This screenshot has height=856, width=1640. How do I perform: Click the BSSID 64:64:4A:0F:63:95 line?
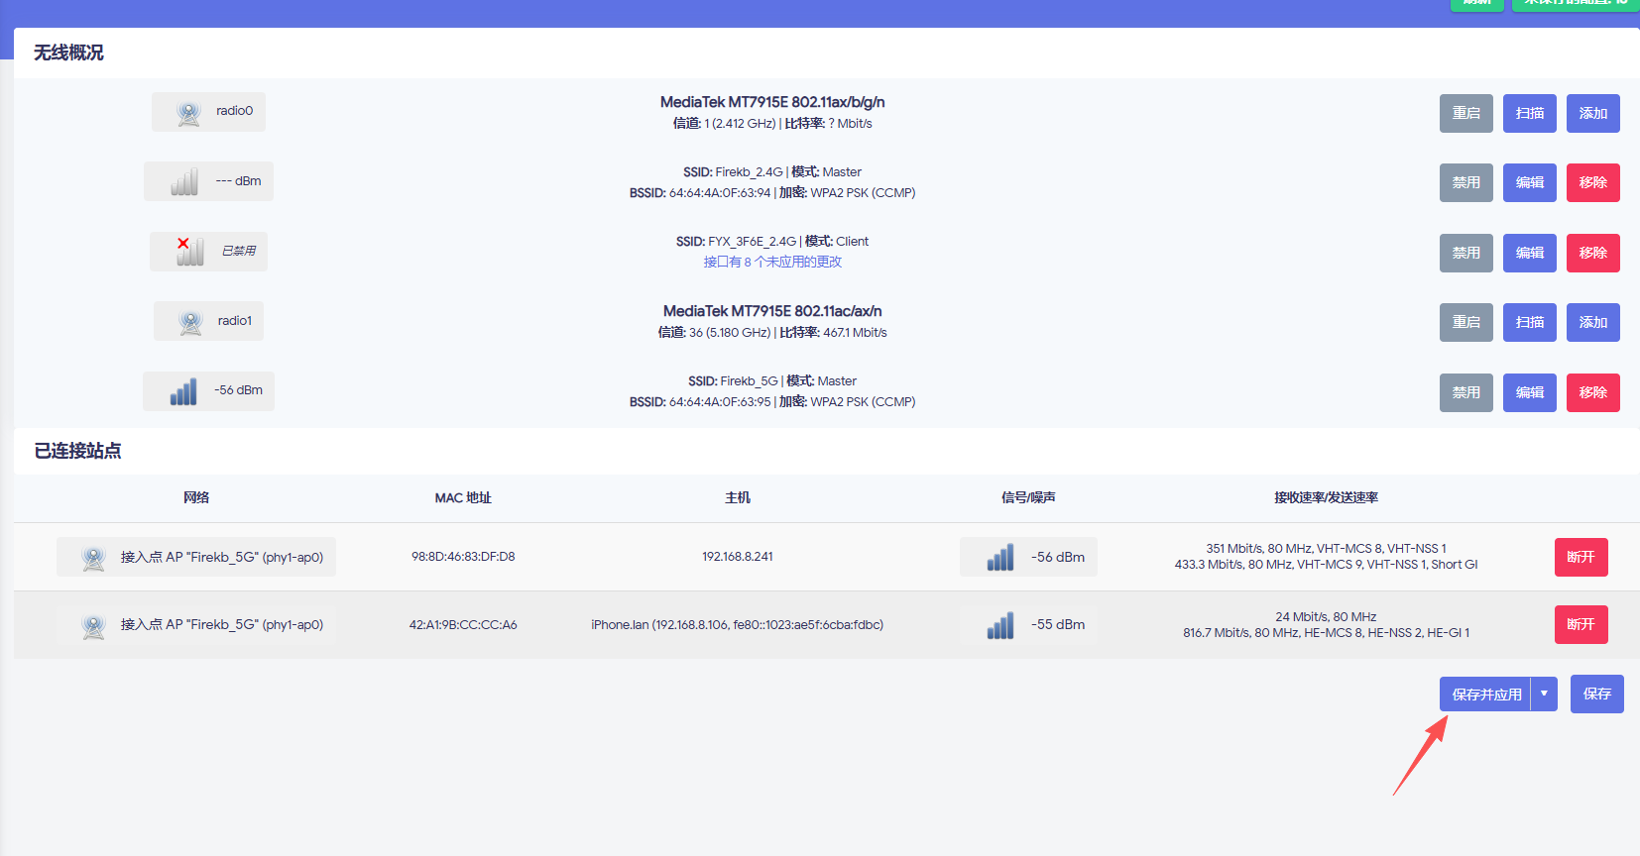point(772,402)
